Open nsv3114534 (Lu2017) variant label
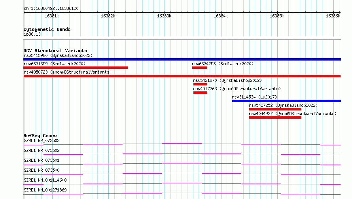The width and height of the screenshot is (352, 199). click(254, 97)
